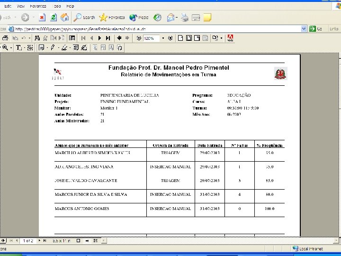Click the Reflow page icon
Screen dimensions: 341x256
coord(205,38)
